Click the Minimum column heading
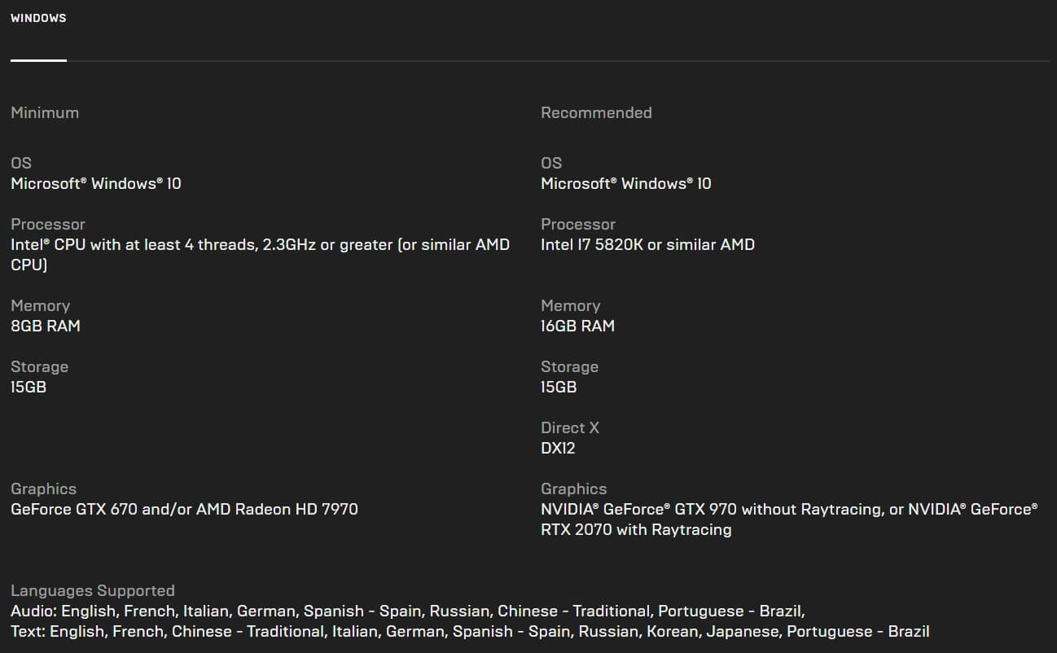 click(x=45, y=112)
